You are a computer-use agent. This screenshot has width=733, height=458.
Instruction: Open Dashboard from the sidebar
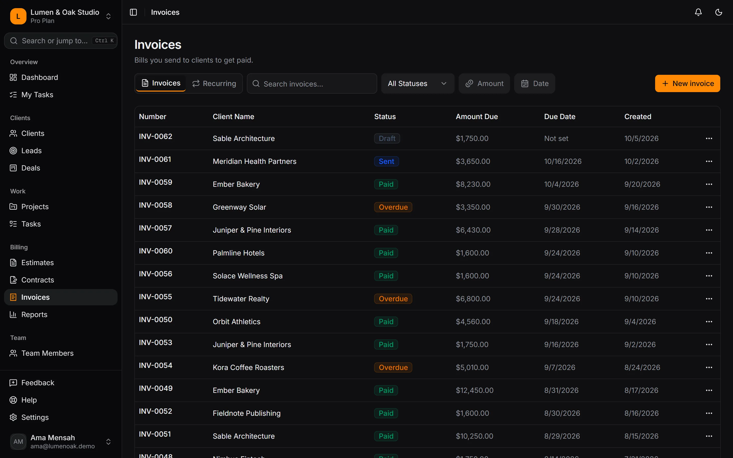tap(61, 77)
